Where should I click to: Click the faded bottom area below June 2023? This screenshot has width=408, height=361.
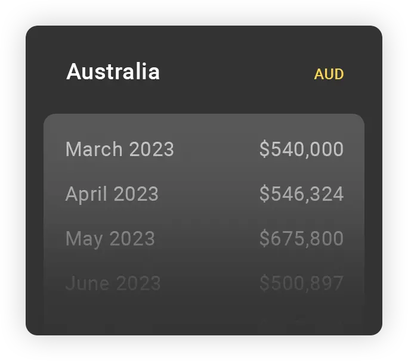203,316
